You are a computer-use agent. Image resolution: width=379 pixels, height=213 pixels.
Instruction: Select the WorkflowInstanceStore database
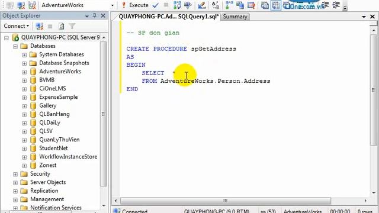point(68,157)
